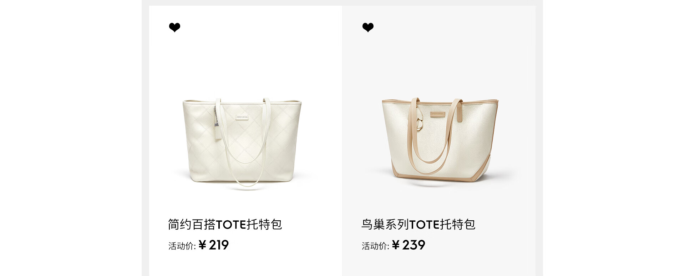Click the brand logo plate on the white quilted bag
This screenshot has height=276, width=685.
coord(242,117)
